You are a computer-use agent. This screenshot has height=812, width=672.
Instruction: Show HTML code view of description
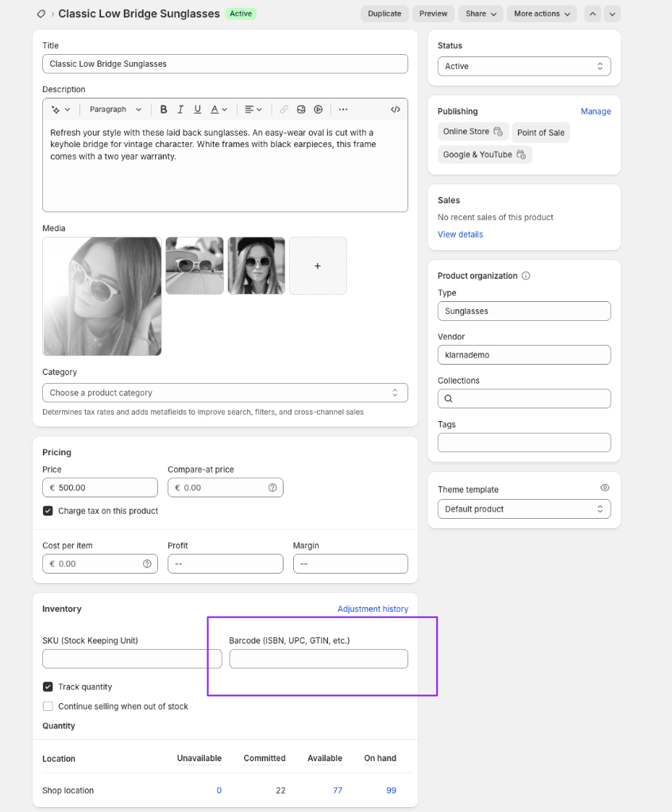[395, 110]
